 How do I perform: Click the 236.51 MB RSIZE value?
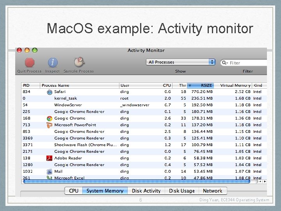pos(202,98)
